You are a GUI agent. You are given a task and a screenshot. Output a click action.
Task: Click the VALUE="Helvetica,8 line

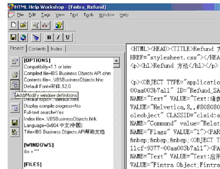175,107
